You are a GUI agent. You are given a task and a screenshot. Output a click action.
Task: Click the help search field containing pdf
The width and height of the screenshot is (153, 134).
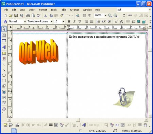tap(133, 10)
